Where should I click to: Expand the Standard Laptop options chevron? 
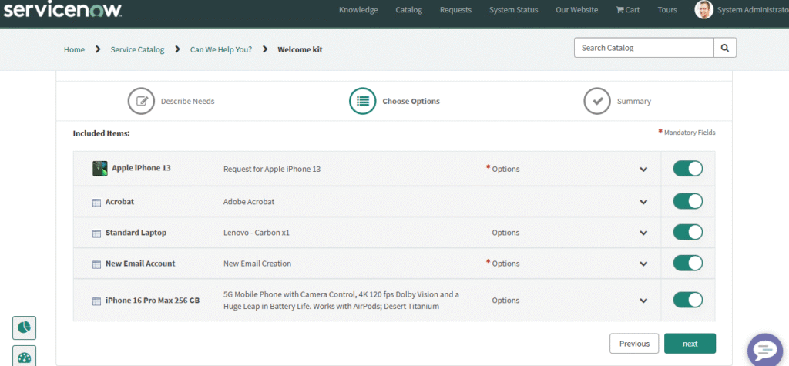pyautogui.click(x=643, y=233)
